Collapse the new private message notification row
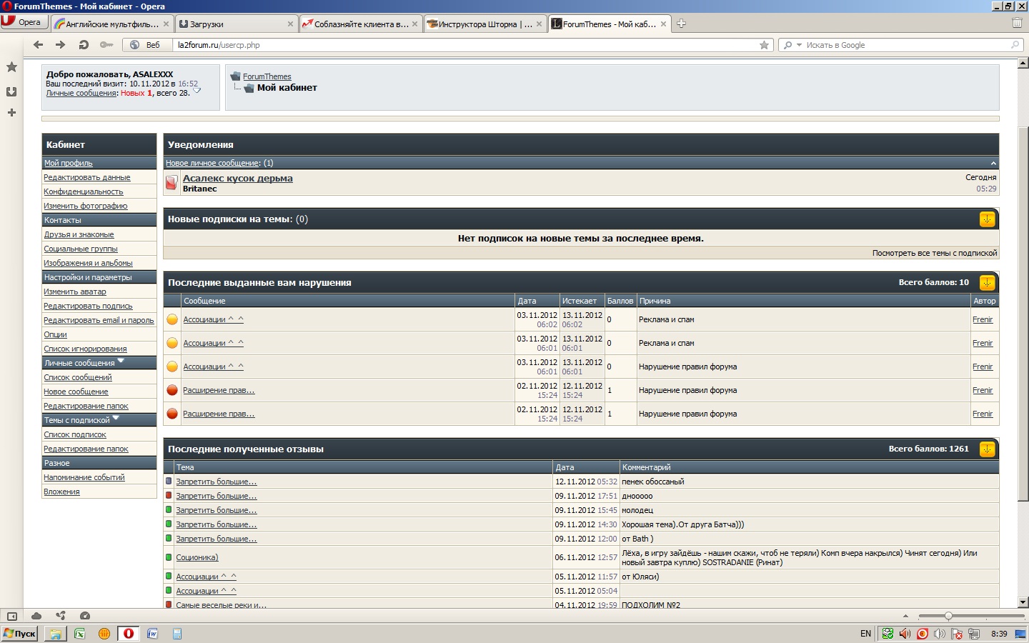Viewport: 1029px width, 643px height. [993, 164]
